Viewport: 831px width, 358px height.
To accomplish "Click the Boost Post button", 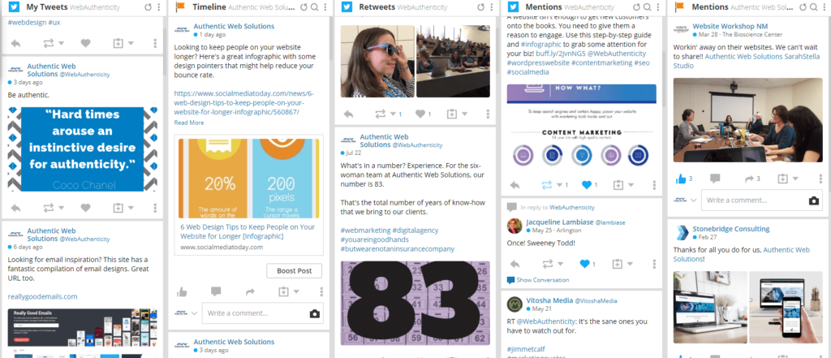I will click(x=294, y=270).
